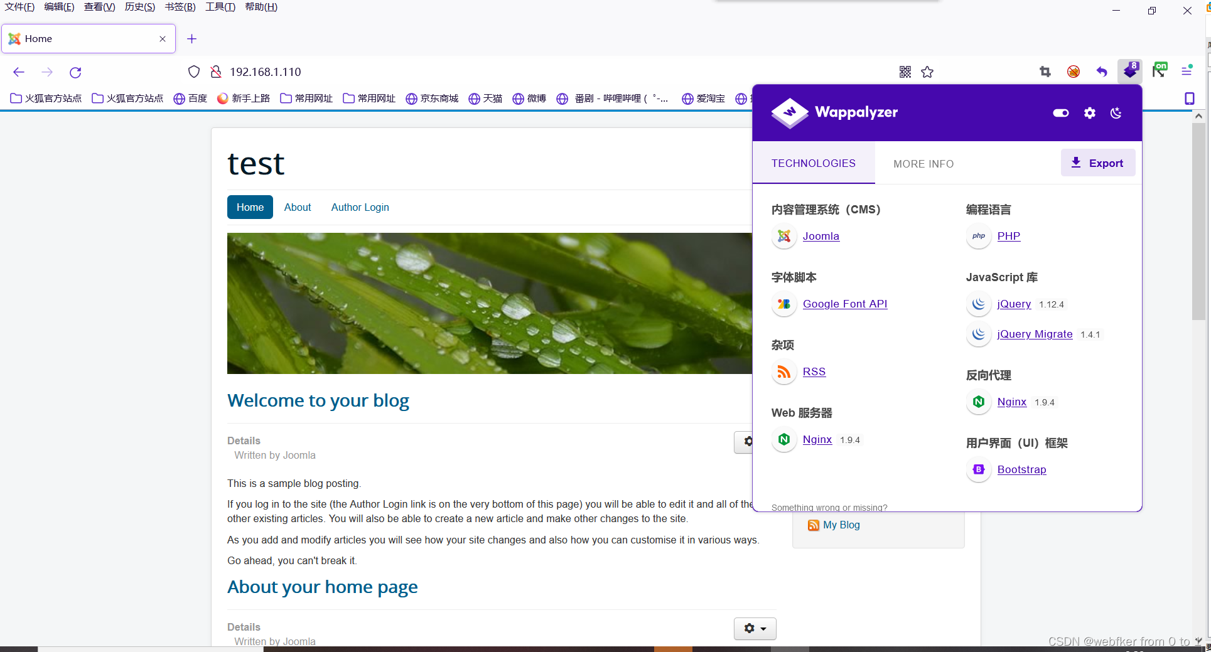Screen dimensions: 1211x652
Task: Click the QR code icon in address bar
Action: (905, 72)
